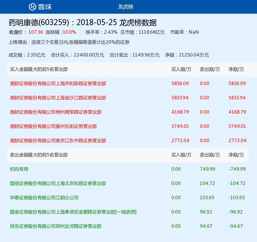This screenshot has width=257, height=242.
Task: Click net amount -94.67 in 民生证券 row
Action: 236,226
